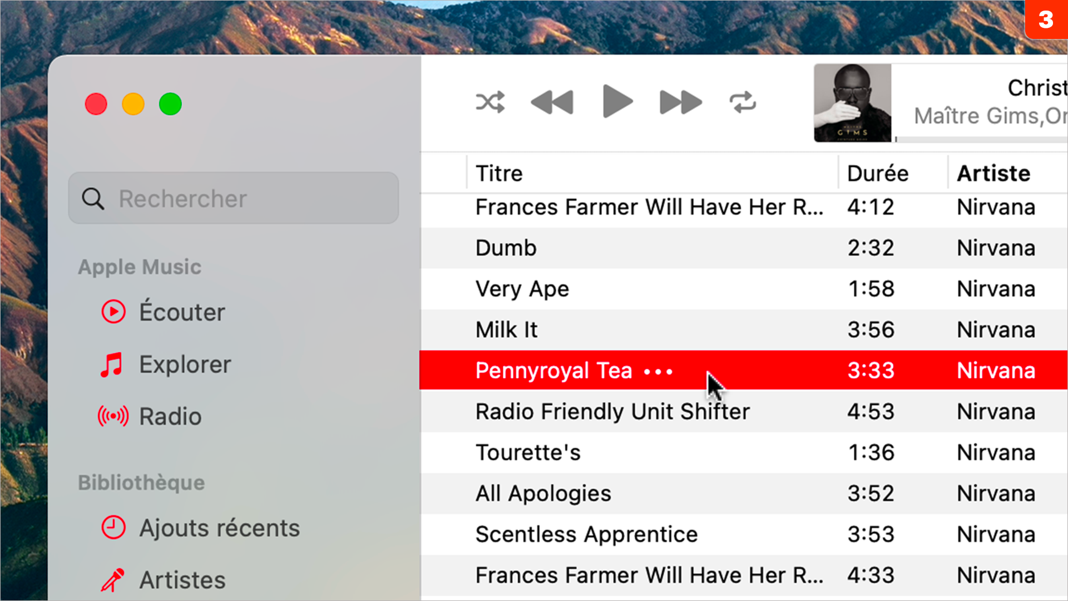
Task: Toggle repeat mode
Action: pos(743,102)
